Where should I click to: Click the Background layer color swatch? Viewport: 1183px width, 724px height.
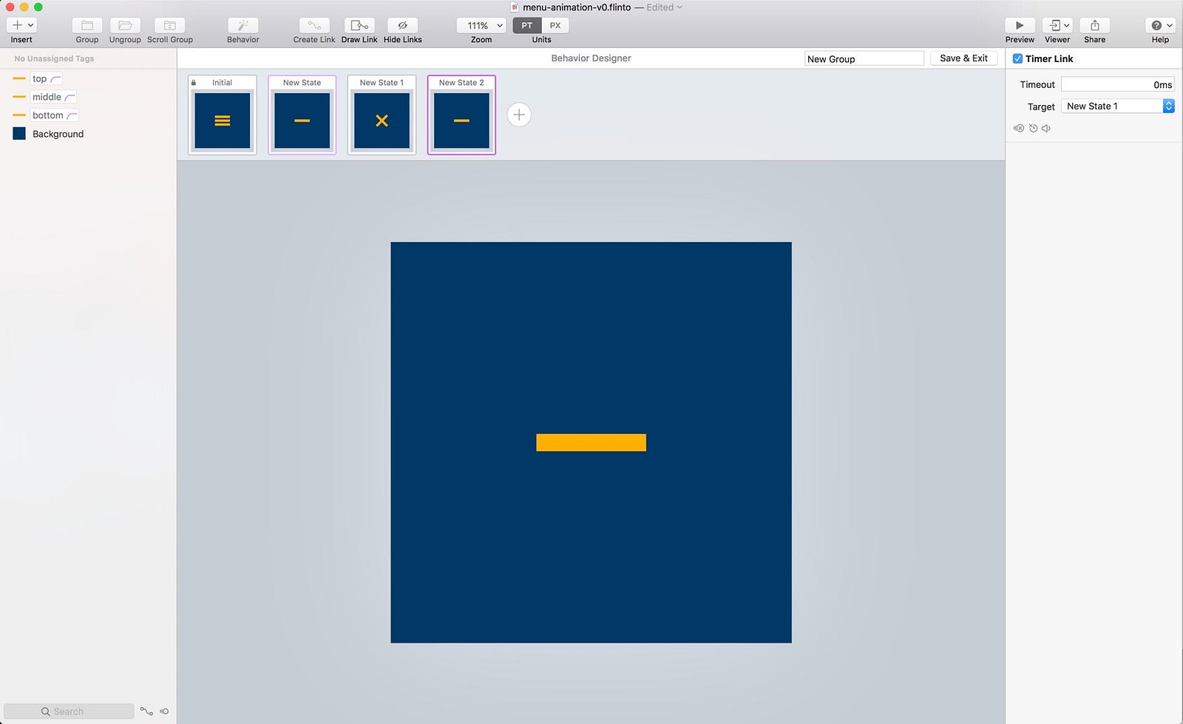[x=19, y=134]
